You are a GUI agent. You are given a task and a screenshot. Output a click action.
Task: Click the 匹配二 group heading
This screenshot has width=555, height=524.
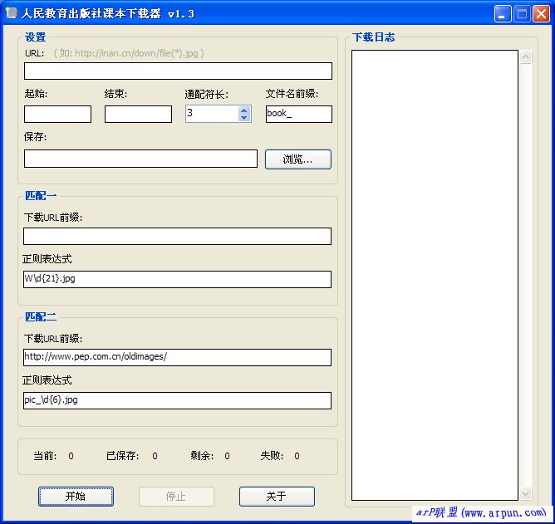pyautogui.click(x=41, y=316)
